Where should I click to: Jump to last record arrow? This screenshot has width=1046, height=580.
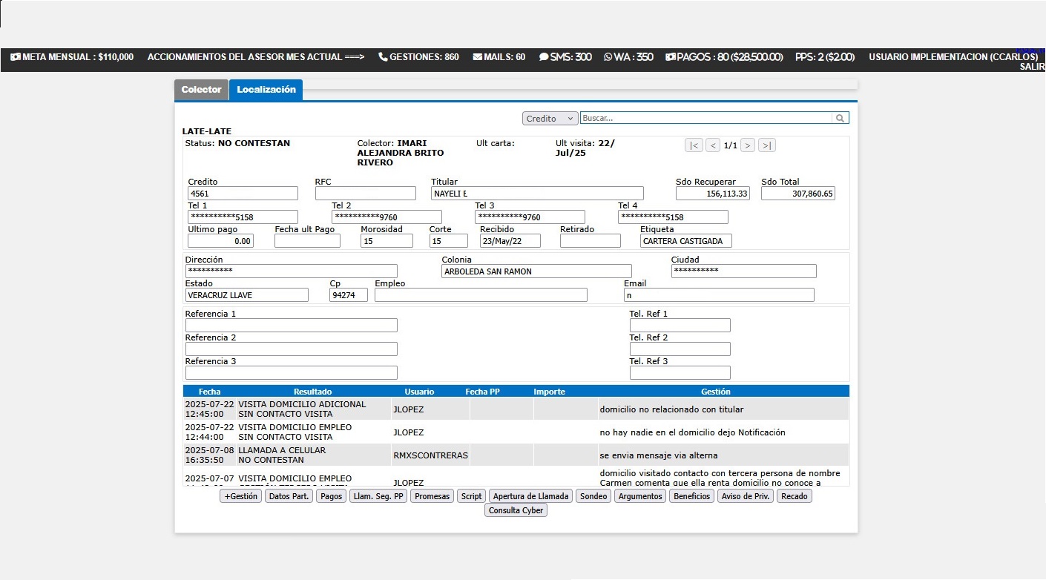click(x=767, y=145)
